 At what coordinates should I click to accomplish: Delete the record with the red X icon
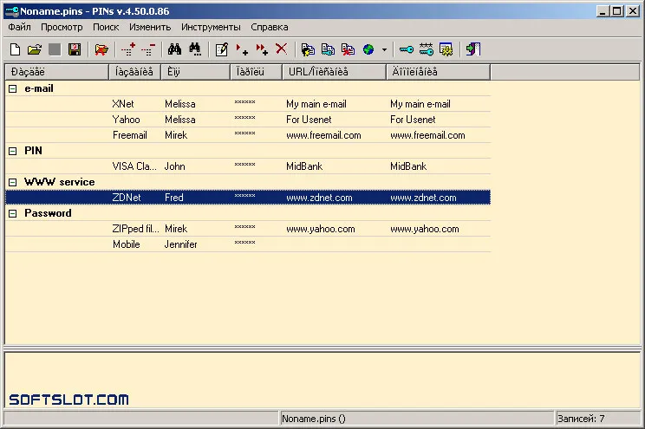coord(282,49)
